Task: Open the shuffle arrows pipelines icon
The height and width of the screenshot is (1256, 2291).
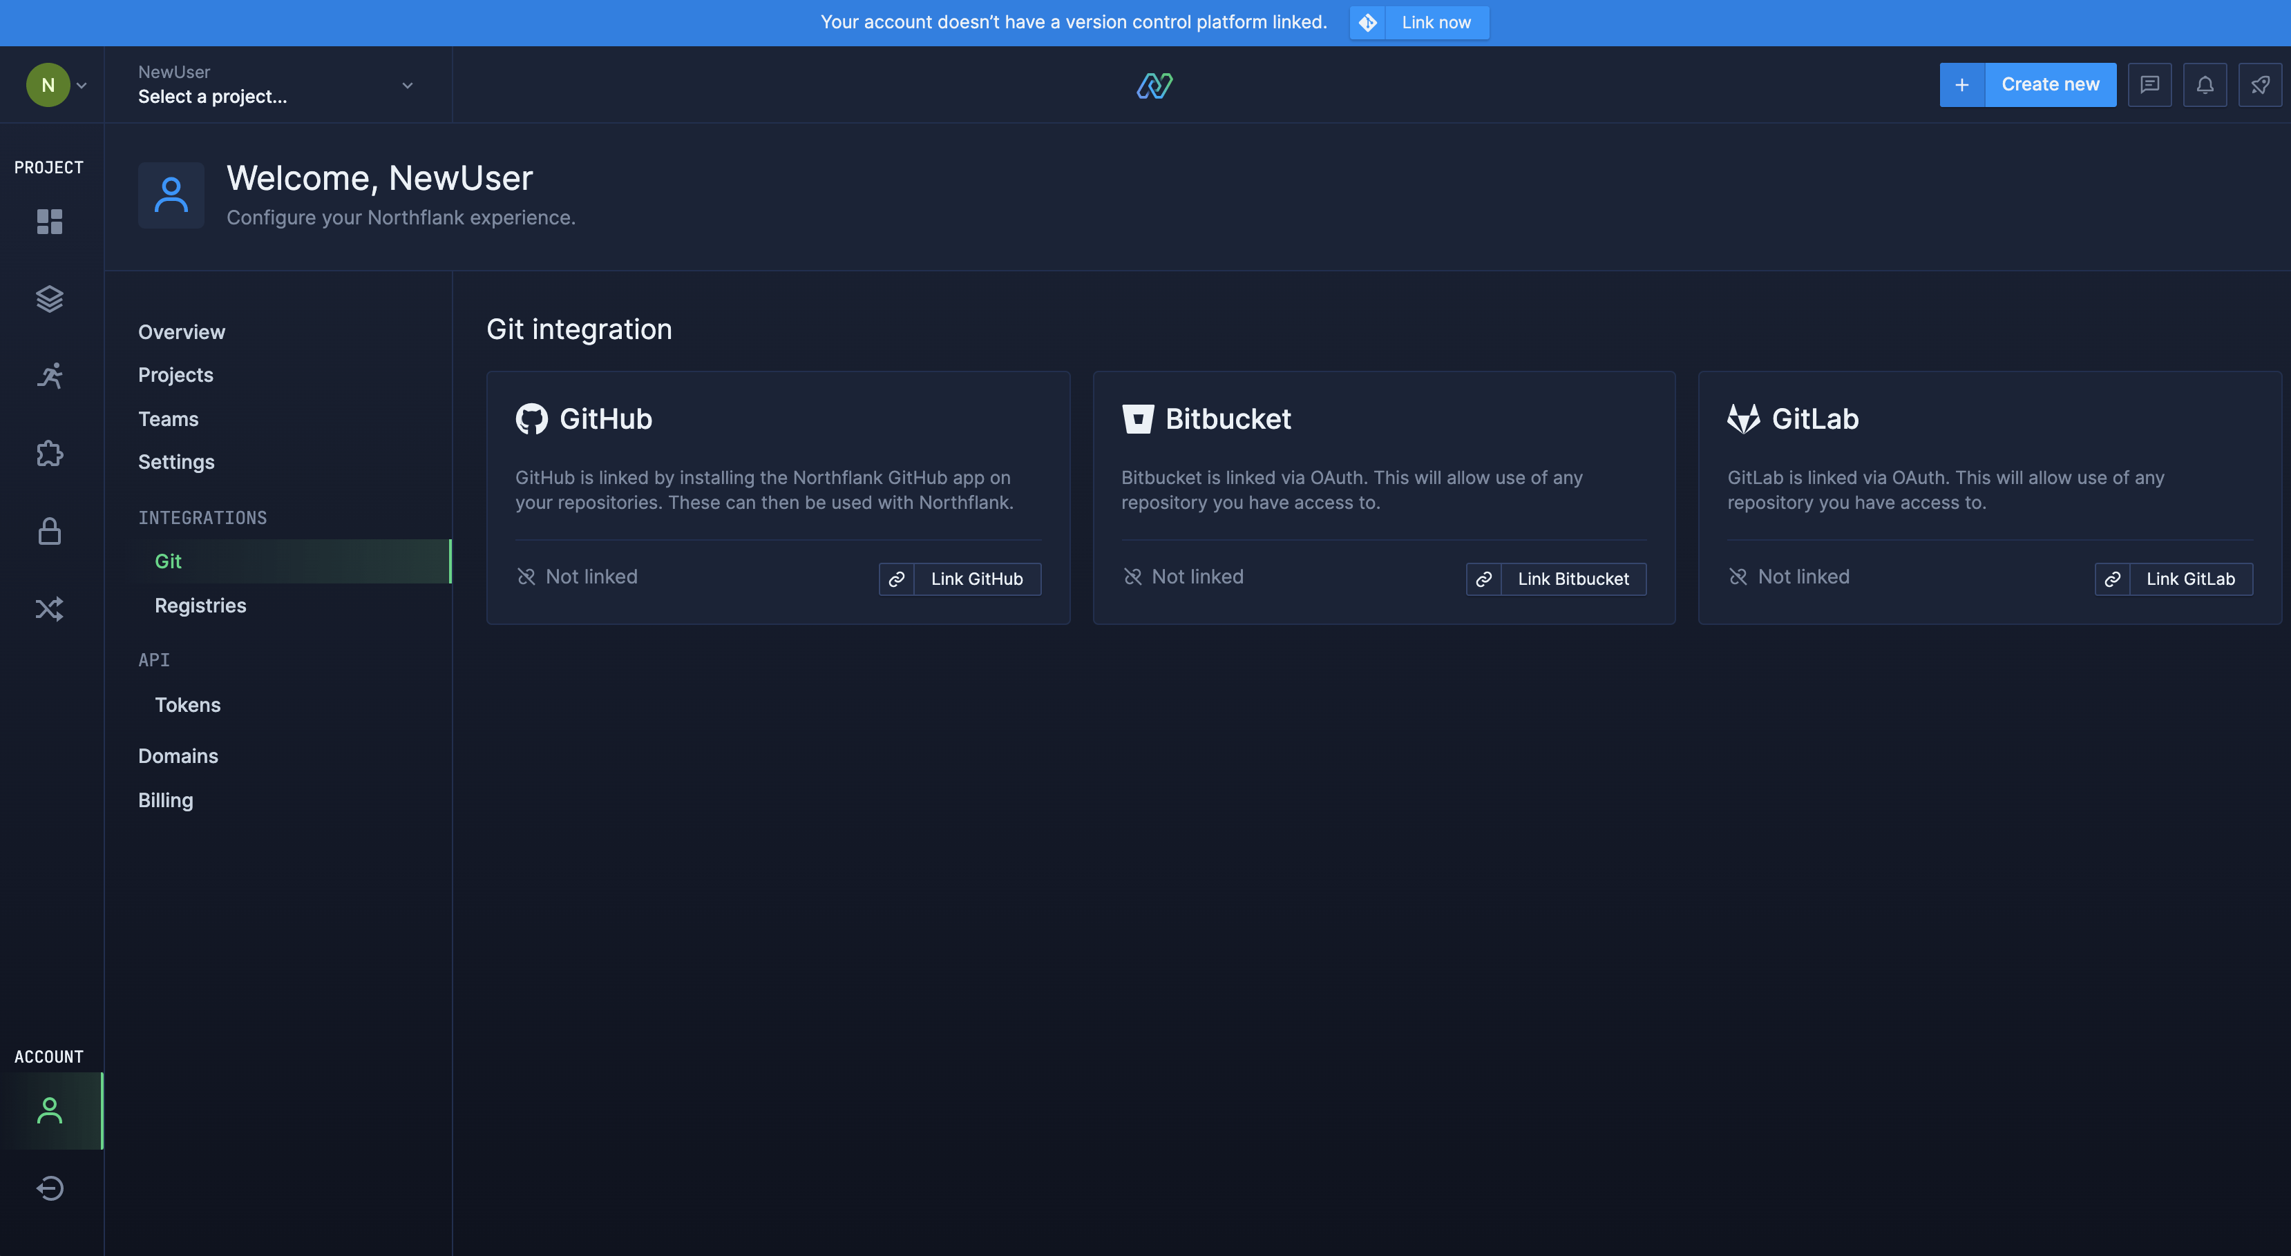Action: 50,609
